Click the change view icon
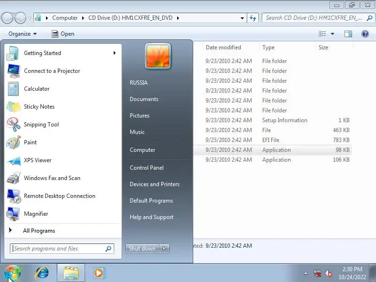This screenshot has width=376, height=282. click(x=322, y=34)
